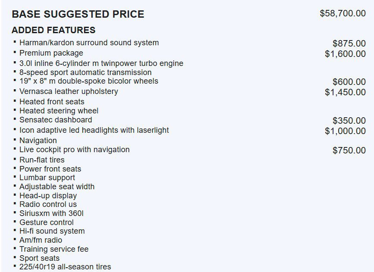This screenshot has width=374, height=272.
Task: Select the Siriusxm with 360l entry
Action: tap(51, 213)
